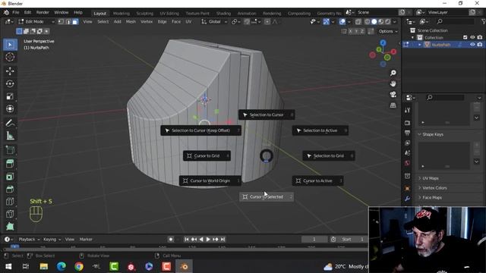486x273 pixels.
Task: Select the Scale tool
Action: coord(10,96)
